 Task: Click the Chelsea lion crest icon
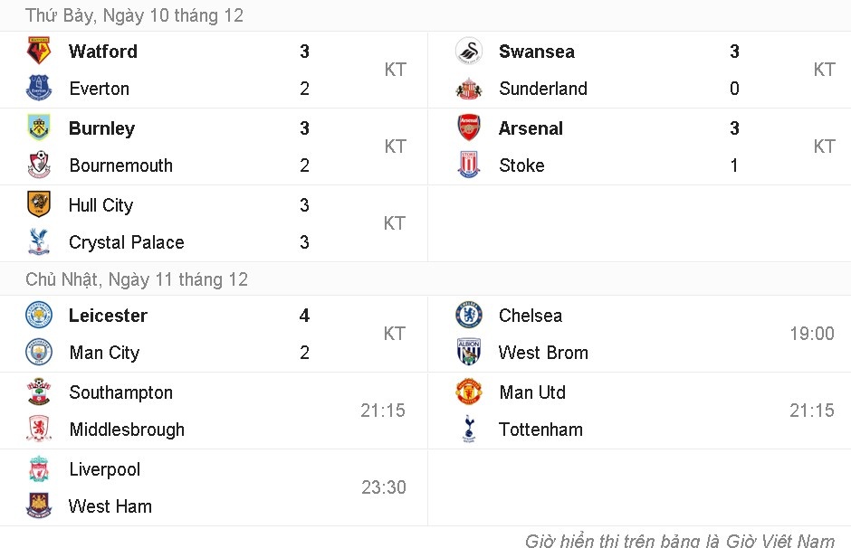click(x=468, y=315)
